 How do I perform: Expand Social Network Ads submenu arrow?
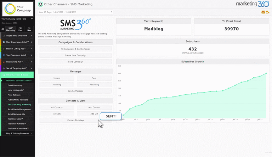coord(31,114)
